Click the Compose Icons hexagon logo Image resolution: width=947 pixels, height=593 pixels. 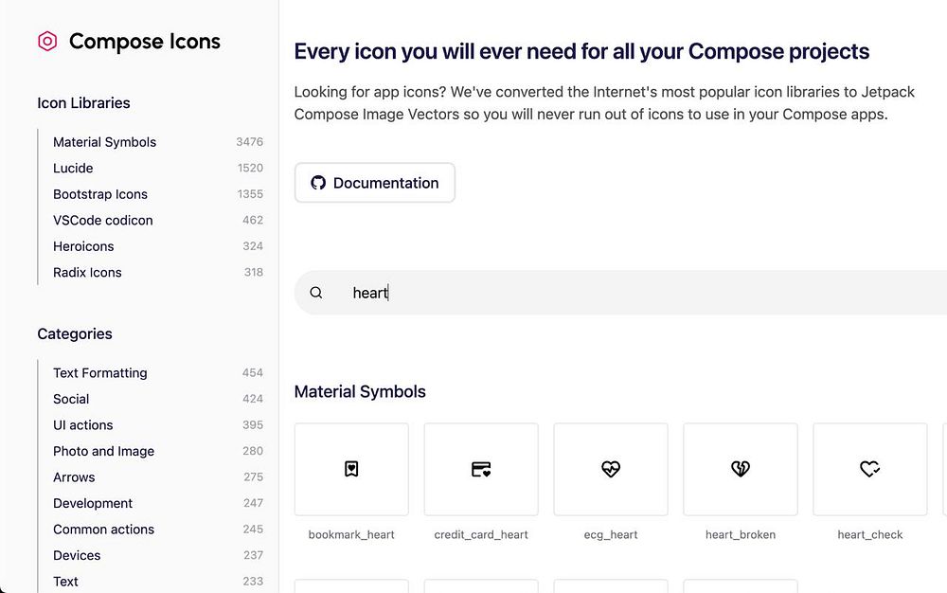pyautogui.click(x=47, y=42)
